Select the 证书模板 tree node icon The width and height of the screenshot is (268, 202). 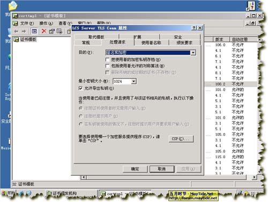[16, 40]
